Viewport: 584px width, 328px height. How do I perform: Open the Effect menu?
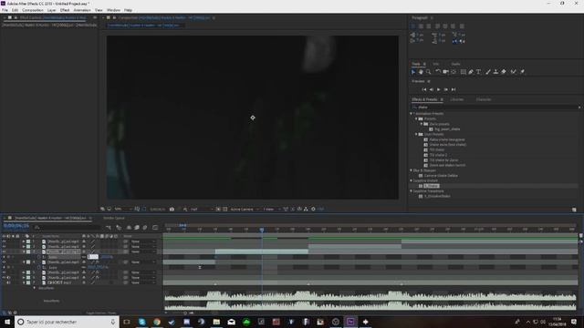(x=65, y=10)
